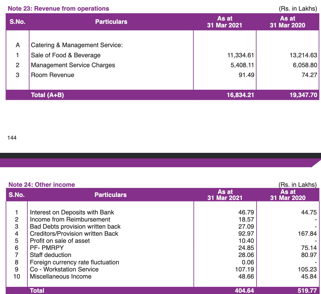Image resolution: width=321 pixels, height=294 pixels.
Task: Select 'Bad Debts provision written back' row
Action: 75,227
